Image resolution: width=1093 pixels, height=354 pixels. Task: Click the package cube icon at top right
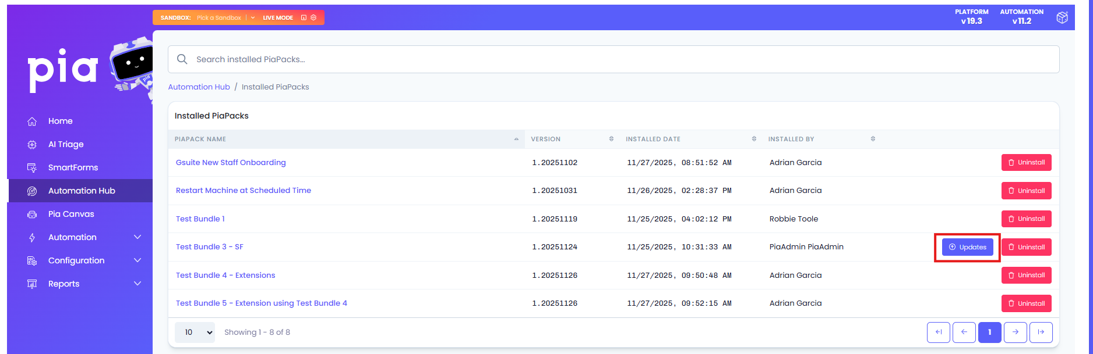pos(1062,17)
